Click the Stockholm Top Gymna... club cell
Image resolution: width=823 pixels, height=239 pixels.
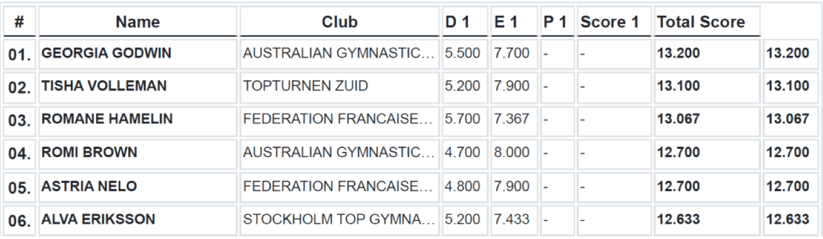point(339,220)
